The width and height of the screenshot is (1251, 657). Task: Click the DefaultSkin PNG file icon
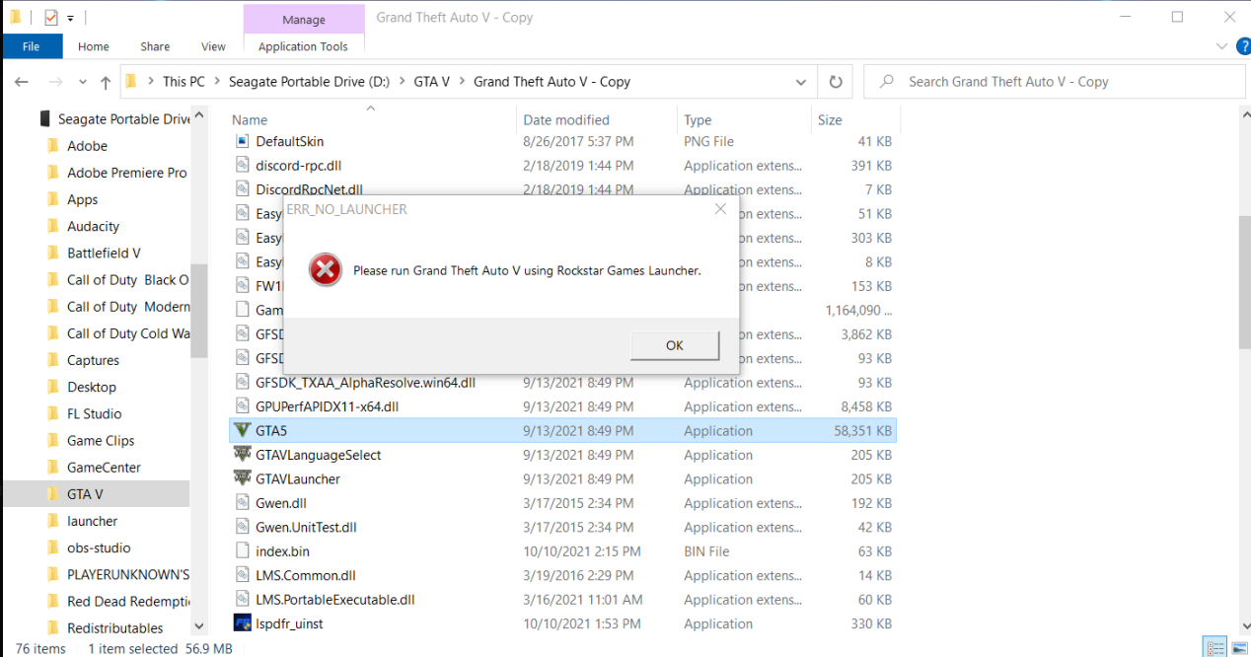243,141
